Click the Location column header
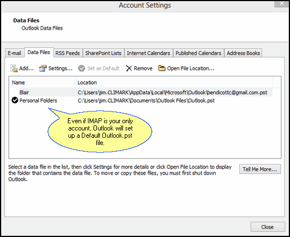290x237 pixels. click(x=174, y=83)
